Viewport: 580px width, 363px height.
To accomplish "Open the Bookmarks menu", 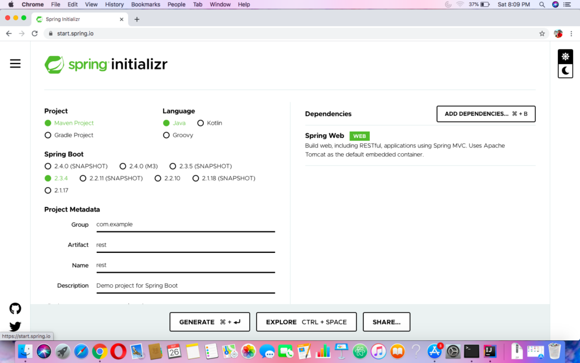I will (146, 5).
